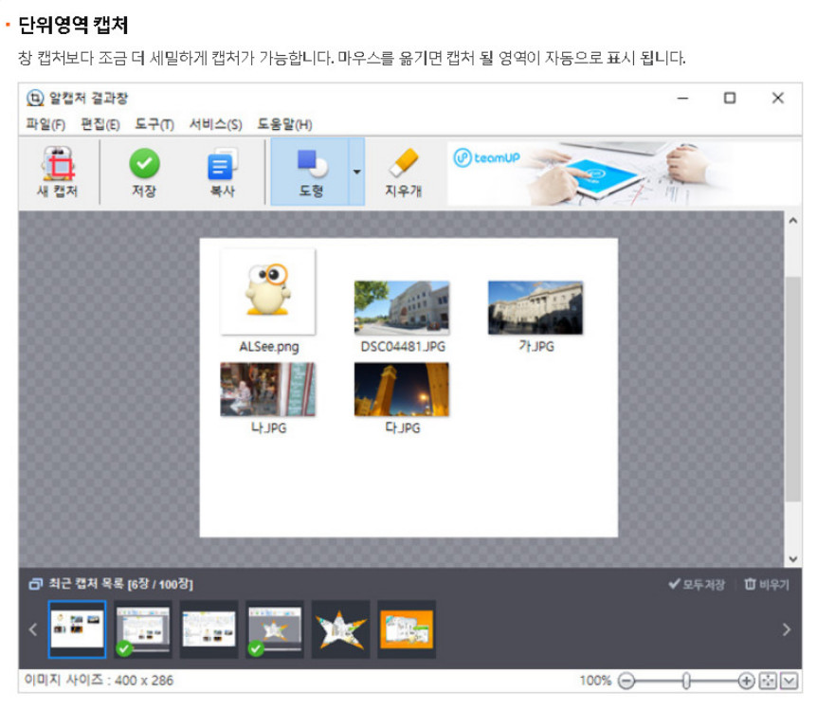Click the 나.JPG cafe thumbnail
The height and width of the screenshot is (710, 817).
pyautogui.click(x=268, y=390)
